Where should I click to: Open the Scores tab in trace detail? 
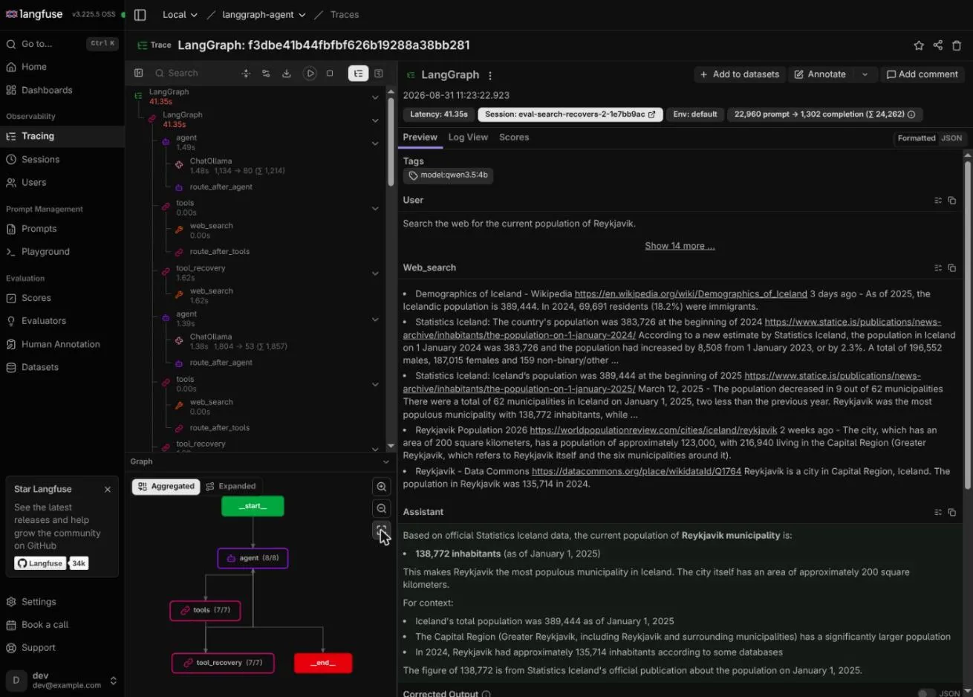click(514, 137)
